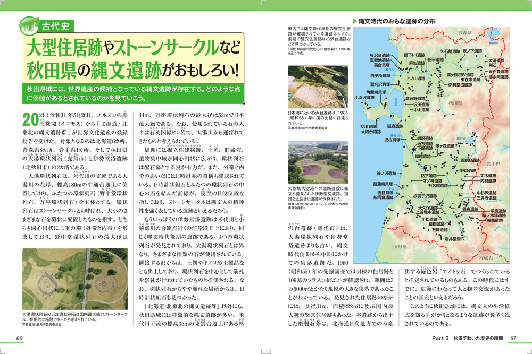Click the 伊勢堂岱遺跡 map label
This screenshot has height=354, width=532.
(460, 84)
